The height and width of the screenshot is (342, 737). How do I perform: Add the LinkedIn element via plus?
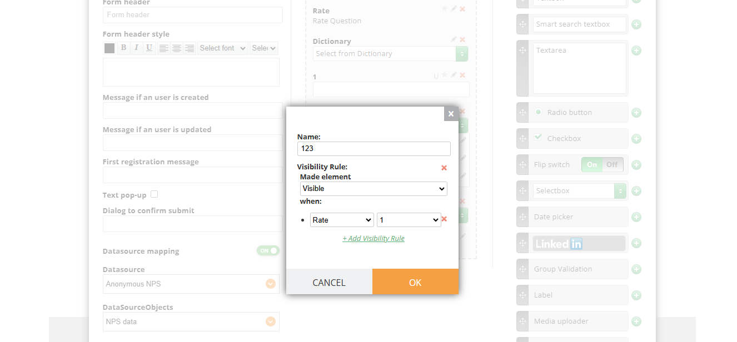click(636, 243)
